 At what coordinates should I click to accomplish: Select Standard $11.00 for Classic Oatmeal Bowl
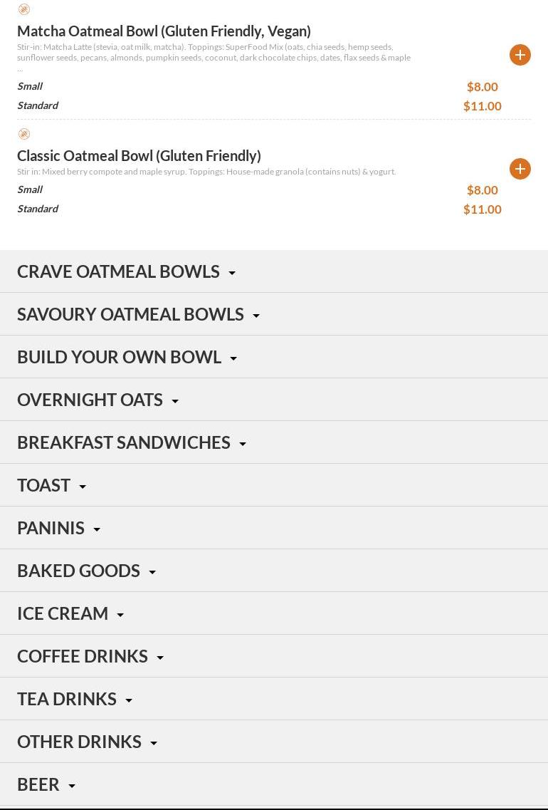[x=259, y=209]
